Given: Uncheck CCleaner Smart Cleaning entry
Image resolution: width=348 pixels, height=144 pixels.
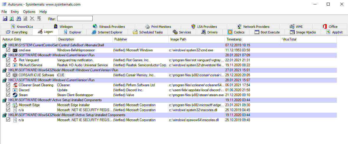Looking at the screenshot, I should pos(8,85).
